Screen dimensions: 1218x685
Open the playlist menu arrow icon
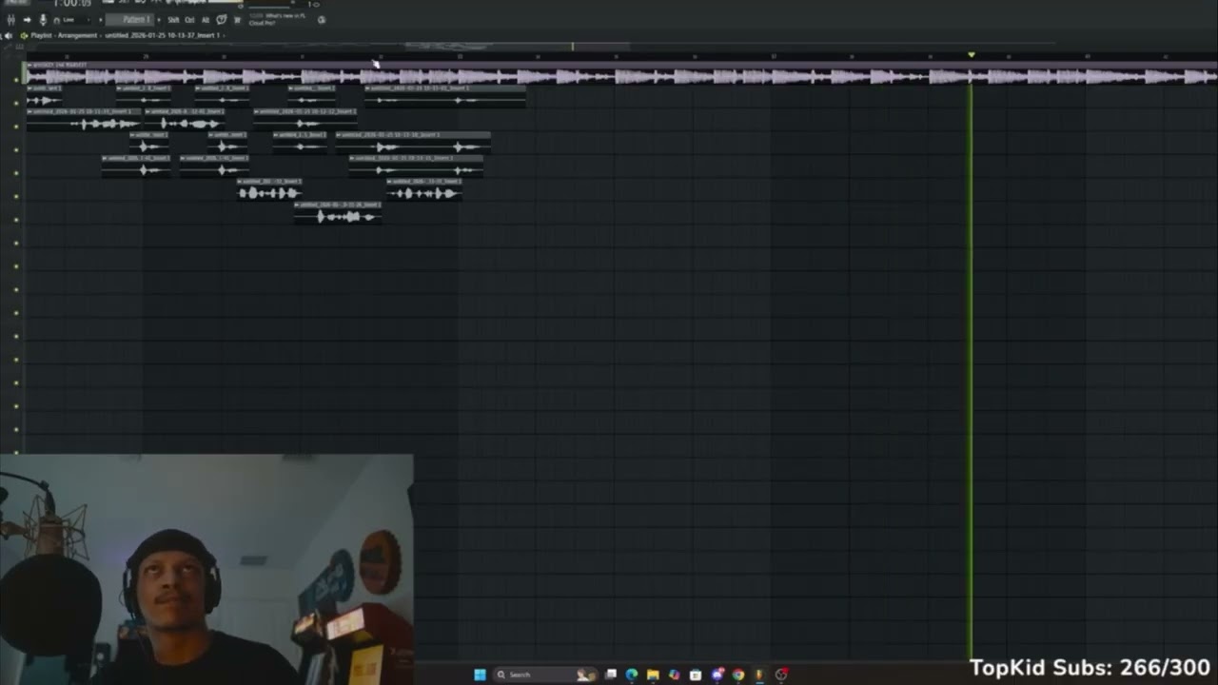click(24, 35)
